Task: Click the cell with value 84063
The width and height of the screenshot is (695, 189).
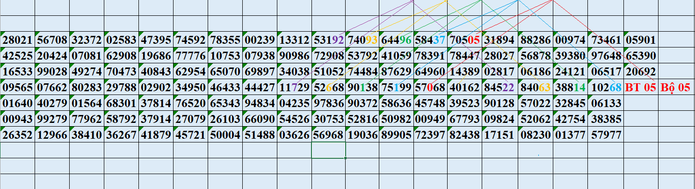Action: [535, 88]
